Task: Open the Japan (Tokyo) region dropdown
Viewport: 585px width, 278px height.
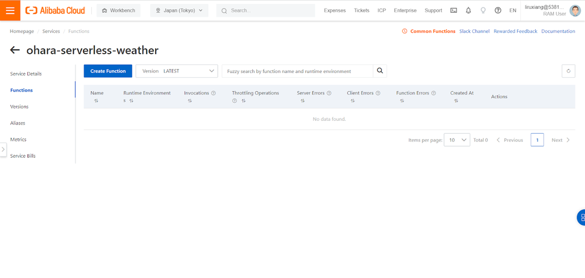Action: [179, 11]
